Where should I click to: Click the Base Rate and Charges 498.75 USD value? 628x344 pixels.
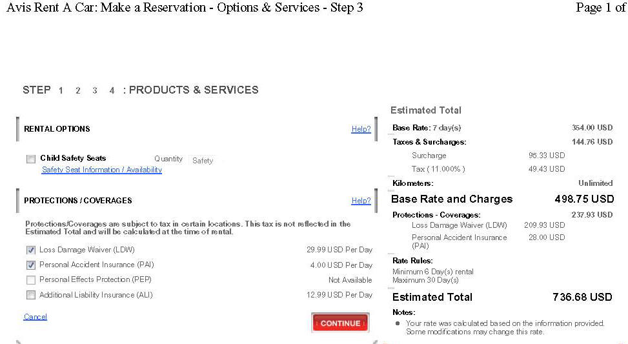pos(584,199)
